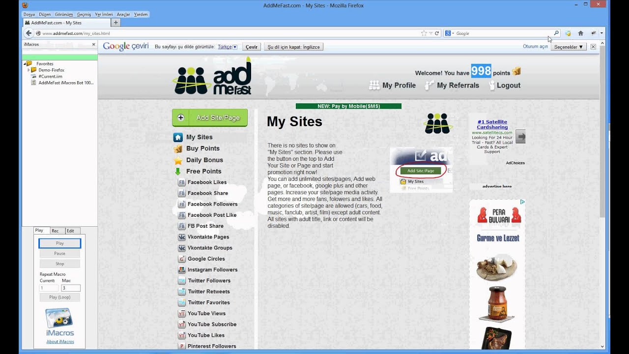Image resolution: width=629 pixels, height=354 pixels.
Task: Click the Twitter Followers icon
Action: [x=182, y=281]
